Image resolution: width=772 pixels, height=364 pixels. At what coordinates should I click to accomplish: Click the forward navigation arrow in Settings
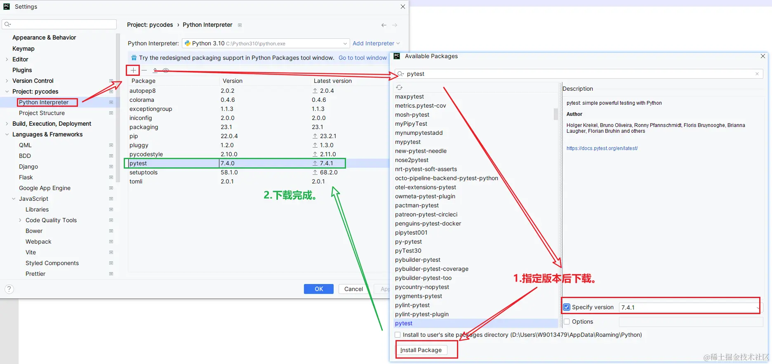click(x=395, y=25)
